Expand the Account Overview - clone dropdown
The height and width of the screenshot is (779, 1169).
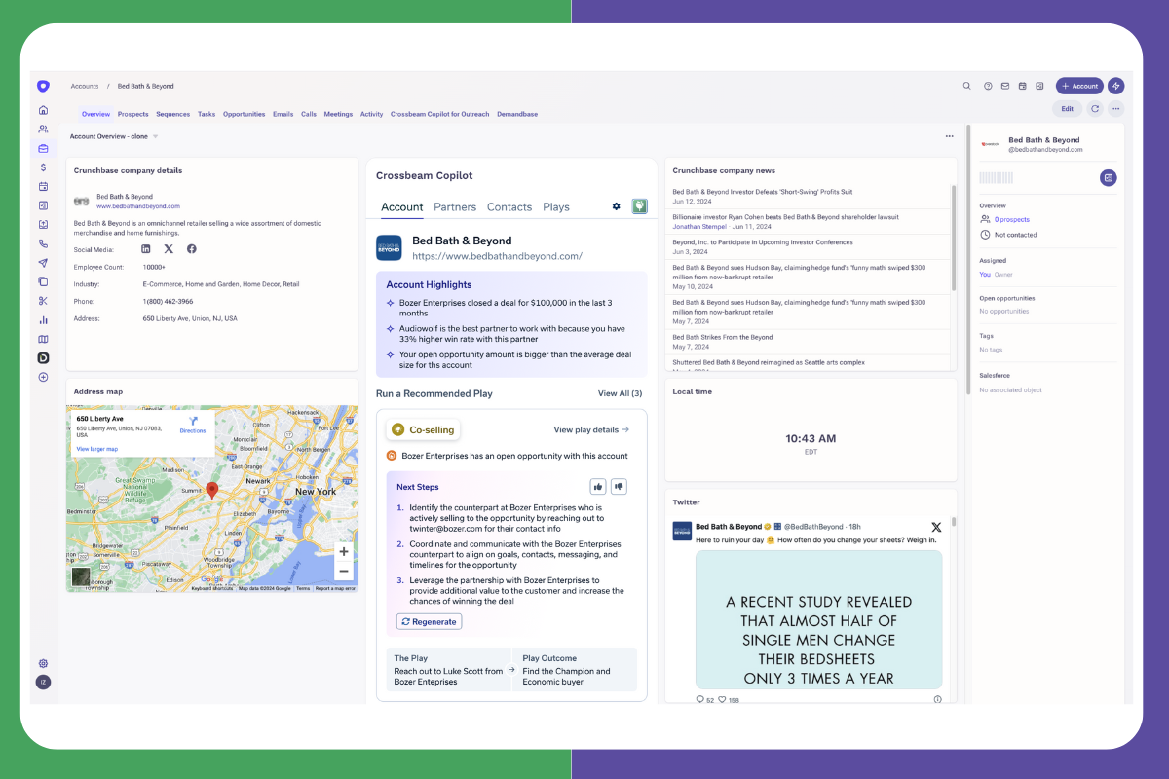point(156,136)
